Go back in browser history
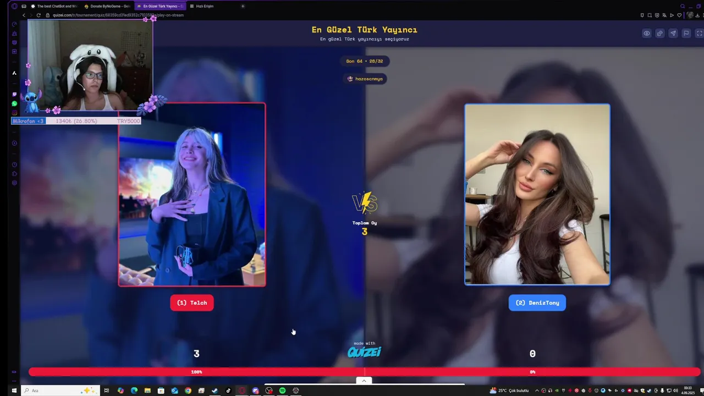 24,15
